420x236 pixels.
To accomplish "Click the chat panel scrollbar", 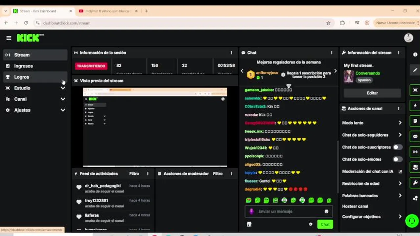I will [337, 167].
